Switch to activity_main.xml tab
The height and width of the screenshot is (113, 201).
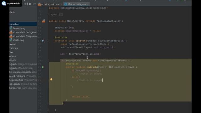click(x=50, y=4)
